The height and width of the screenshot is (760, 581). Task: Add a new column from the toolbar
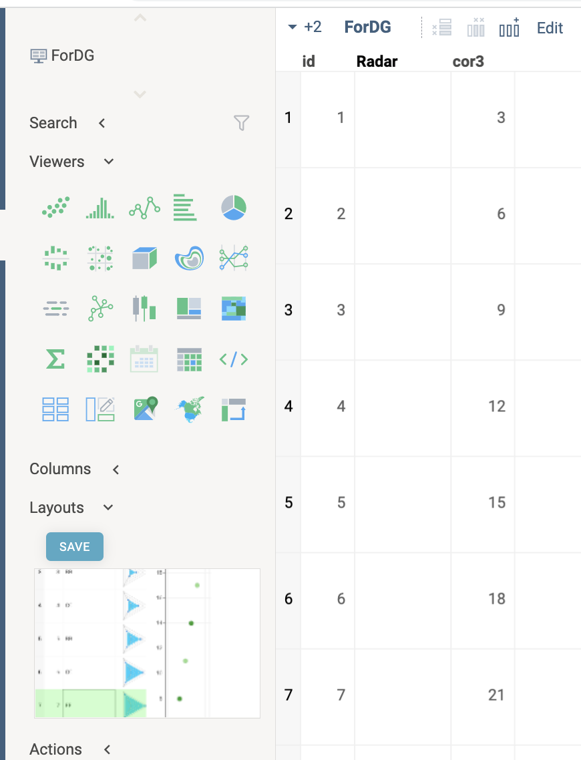(x=510, y=27)
